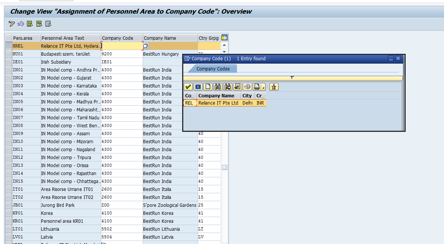The height and width of the screenshot is (244, 444).
Task: Open Company Code search help dropdown
Action: click(145, 45)
